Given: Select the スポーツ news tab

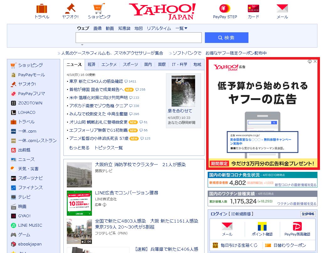Looking at the screenshot, I should tap(131, 65).
